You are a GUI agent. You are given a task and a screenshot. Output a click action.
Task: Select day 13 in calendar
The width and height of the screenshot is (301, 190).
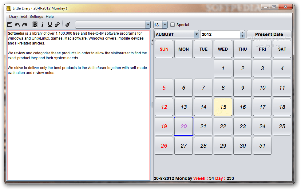click(184, 107)
